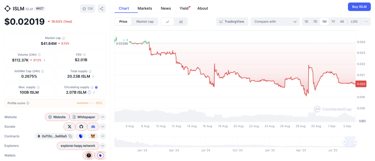
Task: Set chart range to All
Action: coord(342,22)
